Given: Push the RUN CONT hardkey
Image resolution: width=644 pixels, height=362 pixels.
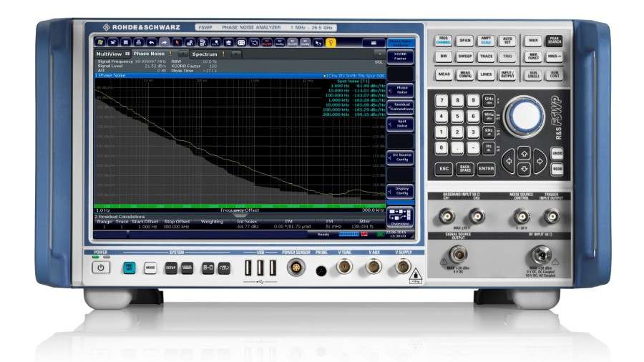Looking at the screenshot, I should [555, 74].
